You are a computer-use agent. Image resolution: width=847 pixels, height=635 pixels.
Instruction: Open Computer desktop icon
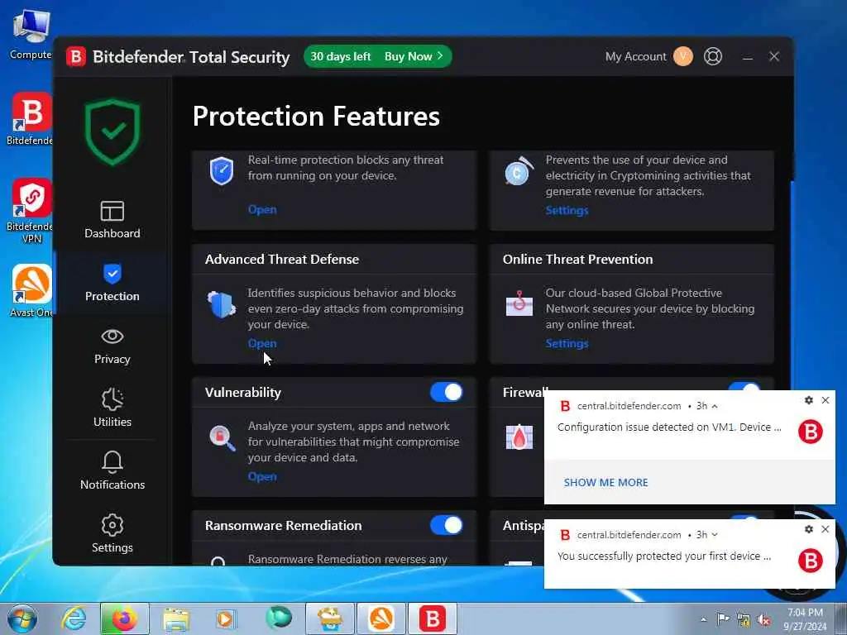click(x=31, y=35)
